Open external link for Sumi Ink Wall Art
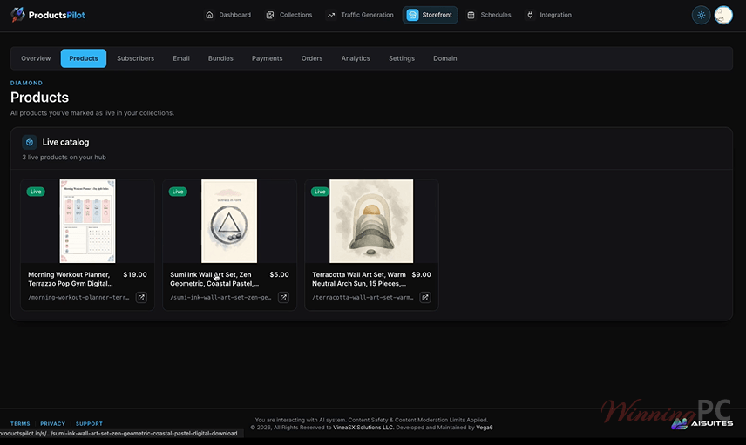Image resolution: width=746 pixels, height=445 pixels. coord(283,297)
